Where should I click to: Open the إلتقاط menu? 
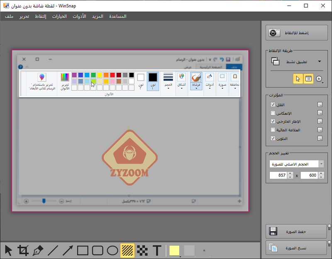point(40,16)
